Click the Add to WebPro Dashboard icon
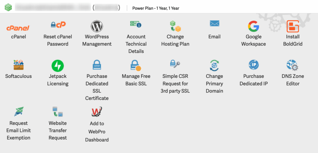The image size is (318, 153). (97, 112)
